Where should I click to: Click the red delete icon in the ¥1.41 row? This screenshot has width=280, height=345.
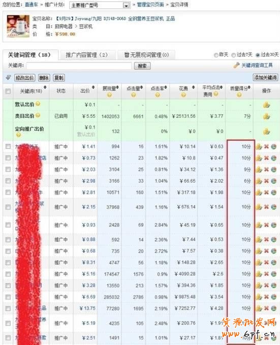pyautogui.click(x=266, y=146)
